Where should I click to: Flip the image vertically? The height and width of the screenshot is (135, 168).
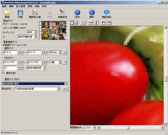pyautogui.click(x=96, y=22)
